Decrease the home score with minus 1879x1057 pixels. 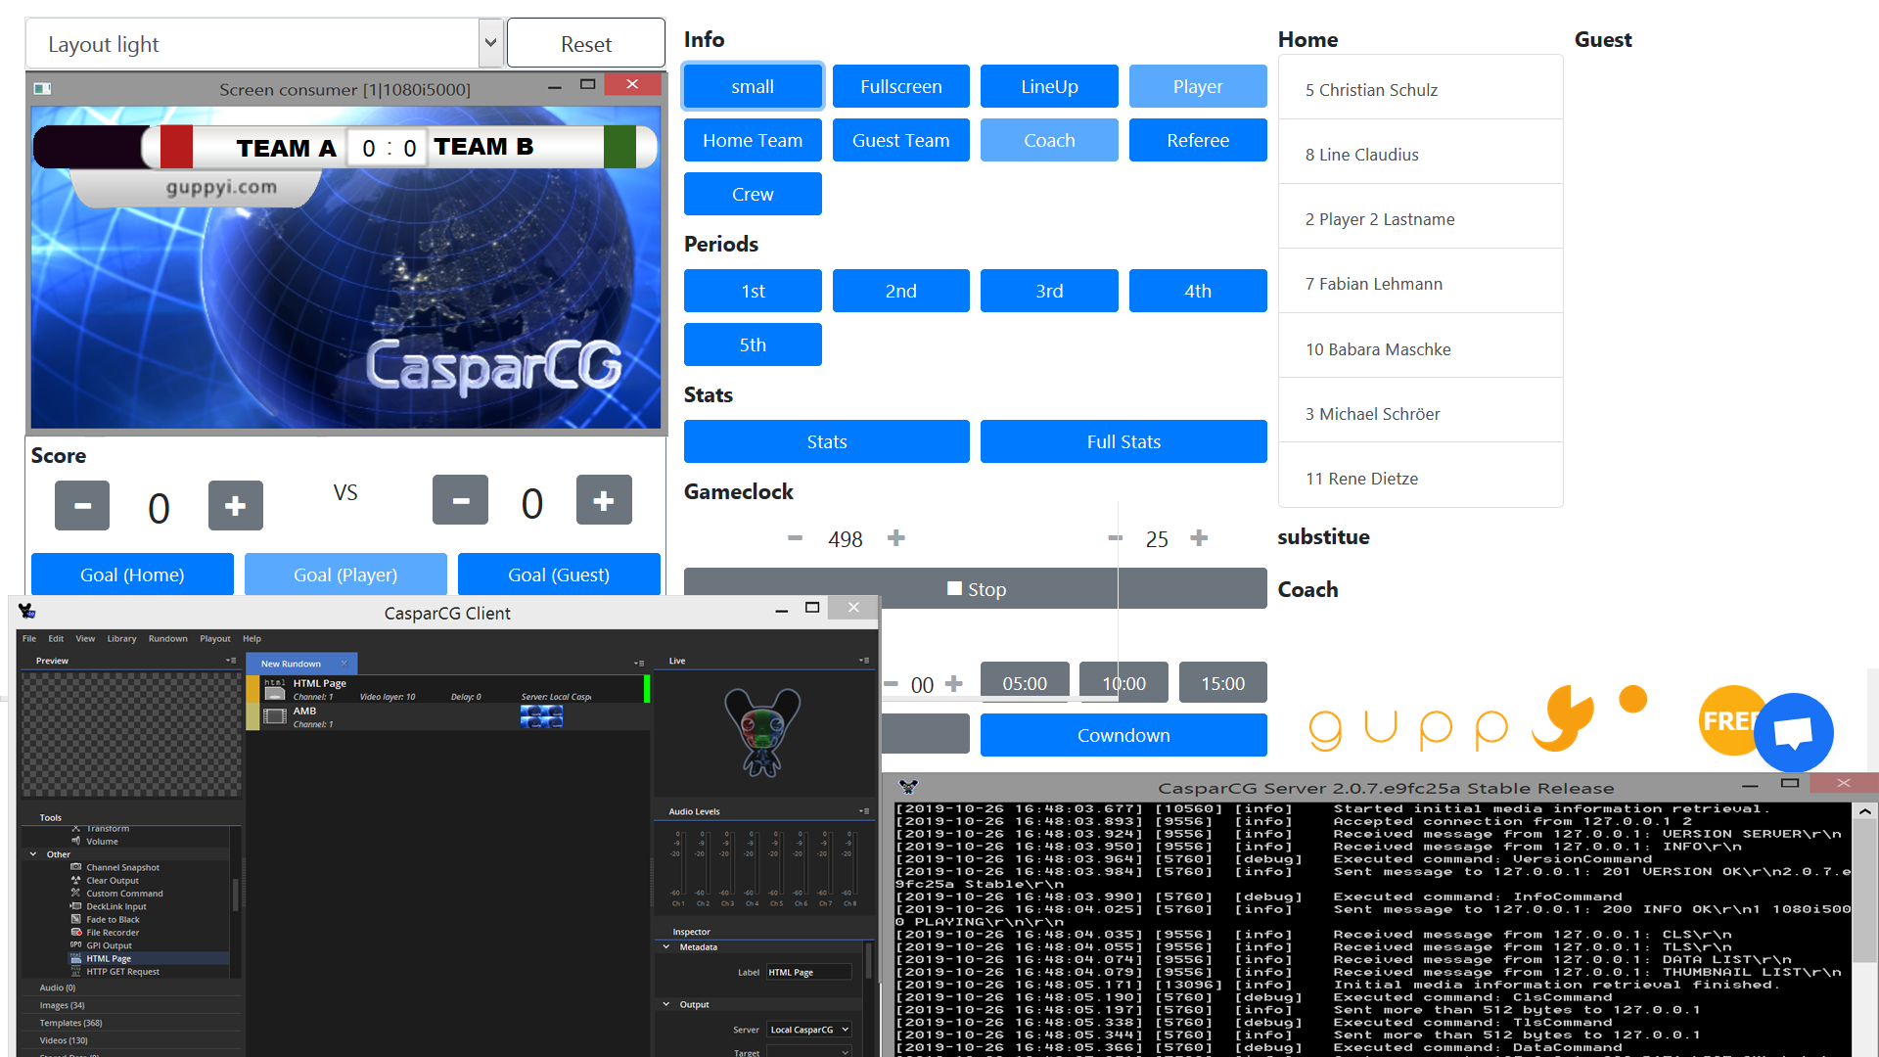coord(82,506)
